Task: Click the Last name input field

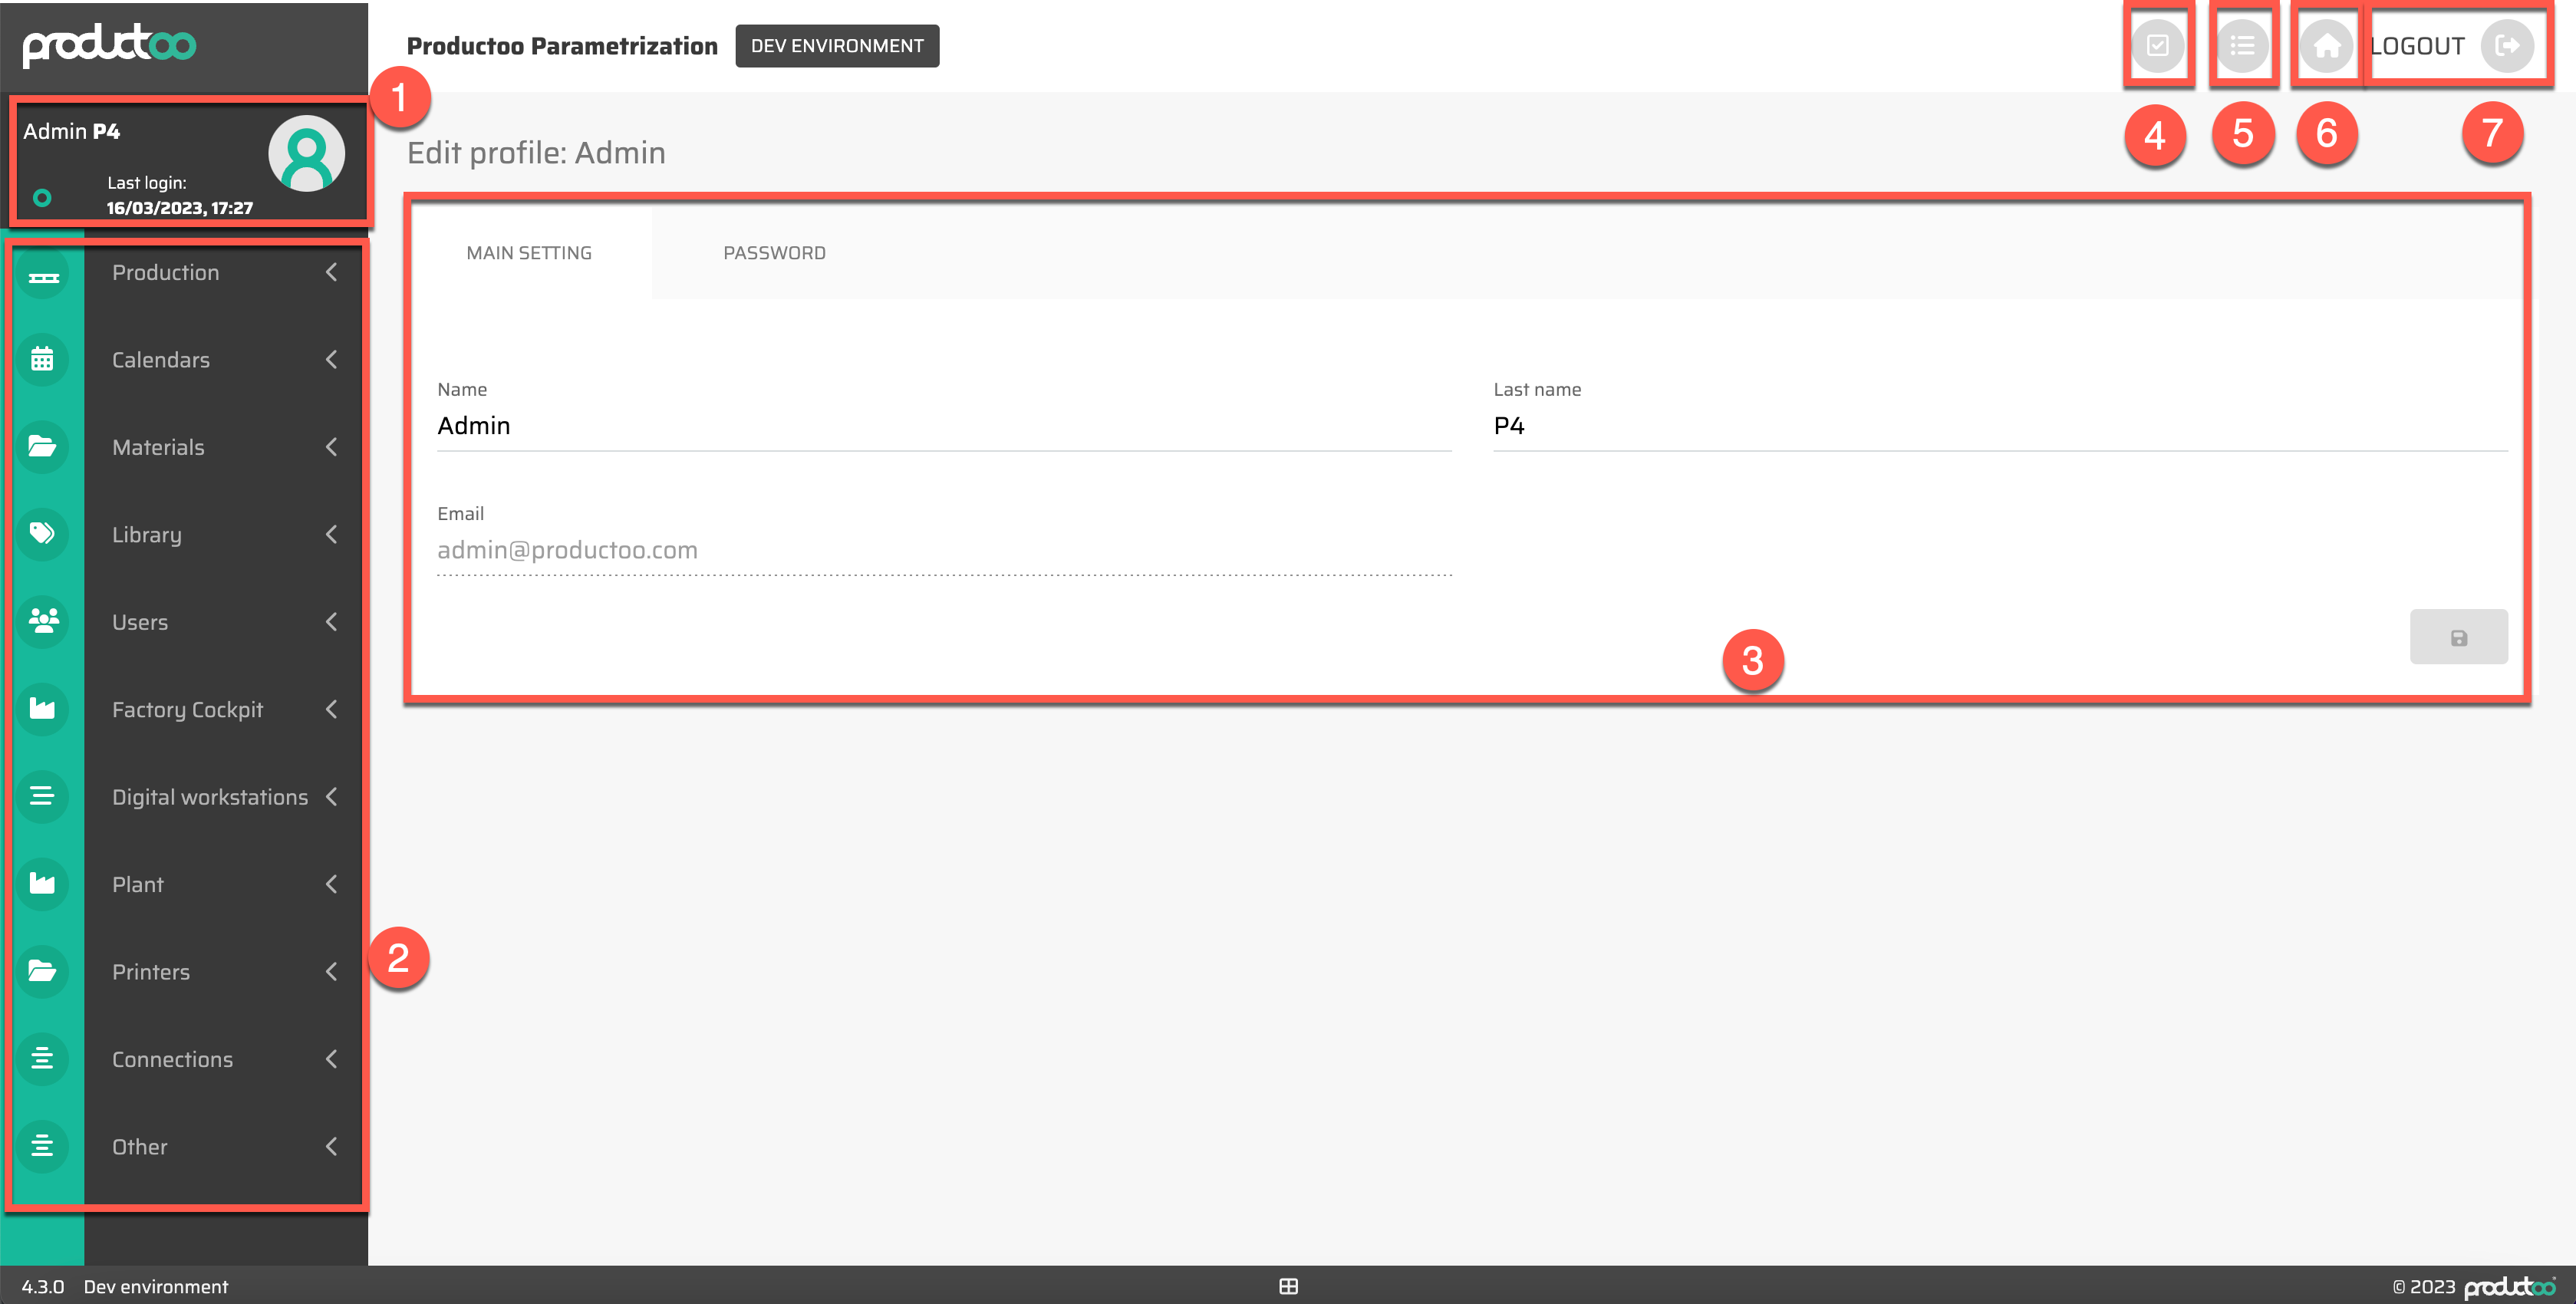Action: [1999, 427]
